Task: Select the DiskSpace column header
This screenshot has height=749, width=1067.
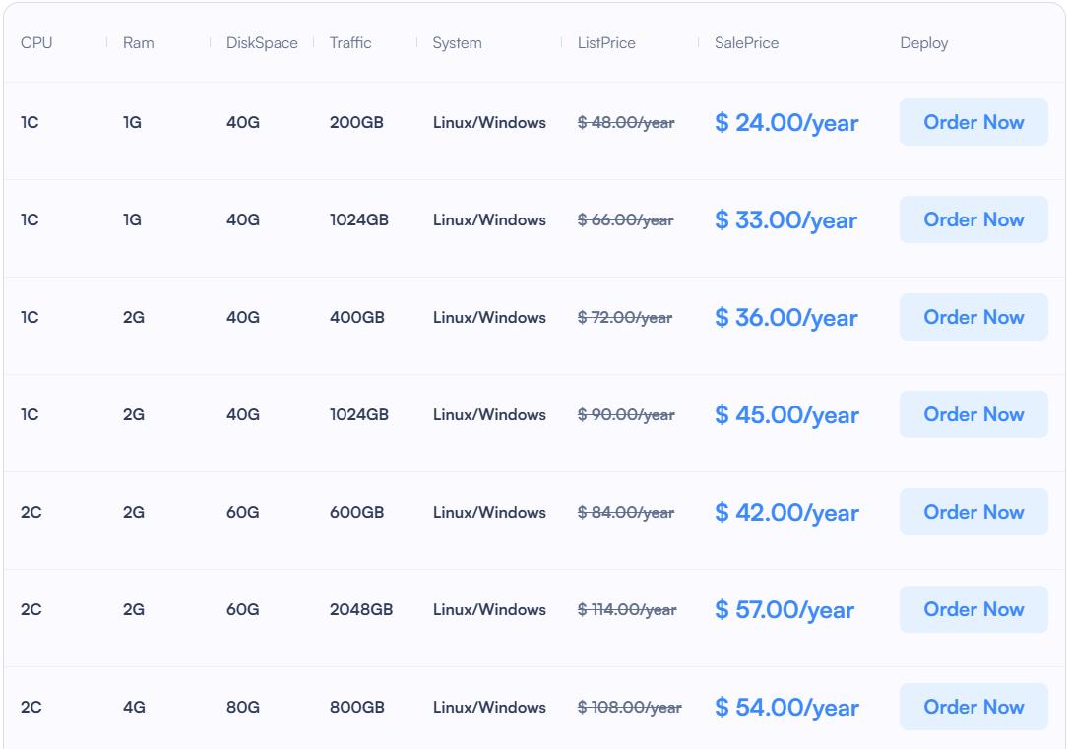Action: tap(262, 43)
